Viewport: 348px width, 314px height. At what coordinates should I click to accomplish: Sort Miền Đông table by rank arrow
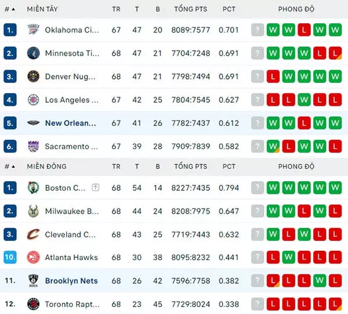point(13,167)
